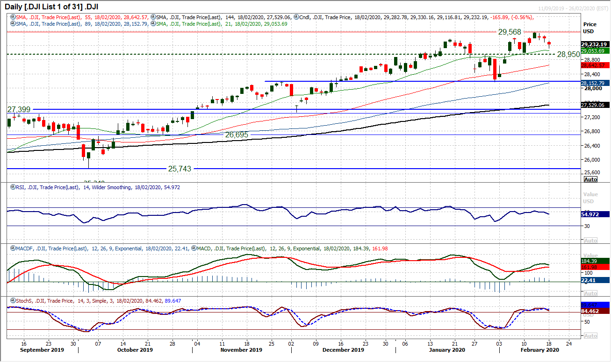Screen dimensions: 611x362
Task: Click the clock icon before SMA 21 legend
Action: tap(153, 23)
